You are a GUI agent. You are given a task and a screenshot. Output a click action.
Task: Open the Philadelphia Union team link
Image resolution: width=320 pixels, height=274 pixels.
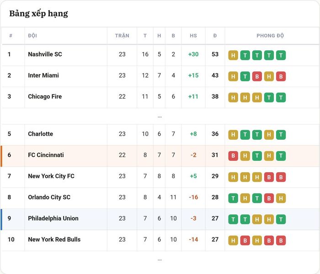pos(53,218)
